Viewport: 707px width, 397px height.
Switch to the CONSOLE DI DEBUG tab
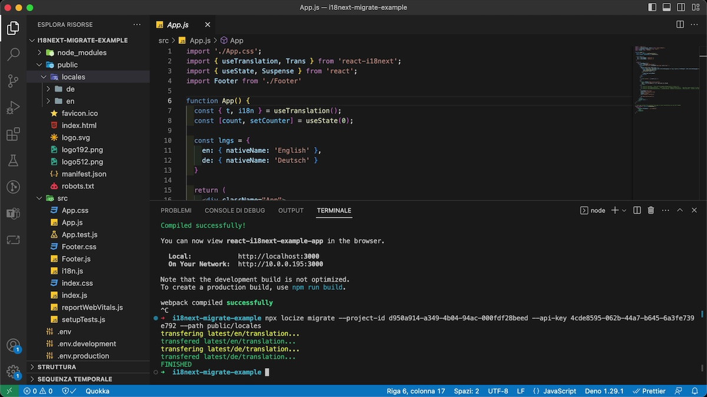[x=234, y=211]
